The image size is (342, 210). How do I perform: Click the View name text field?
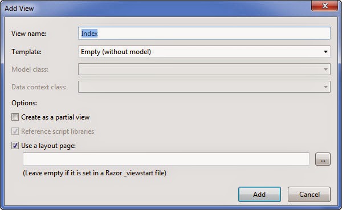[x=204, y=34]
